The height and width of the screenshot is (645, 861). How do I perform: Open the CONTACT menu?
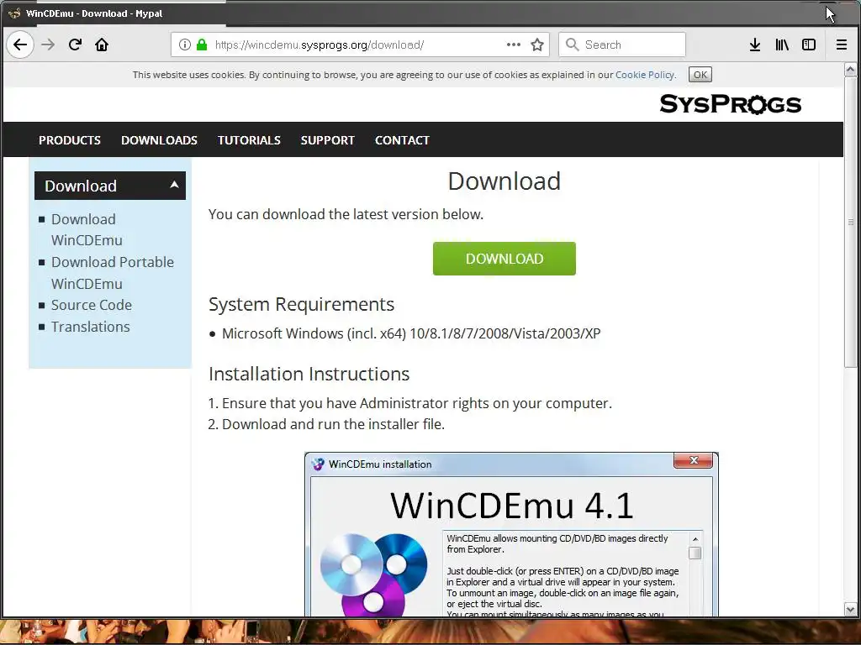(x=402, y=140)
